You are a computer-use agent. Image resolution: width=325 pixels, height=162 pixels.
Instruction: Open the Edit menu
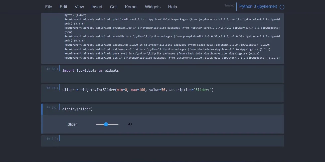(x=63, y=7)
